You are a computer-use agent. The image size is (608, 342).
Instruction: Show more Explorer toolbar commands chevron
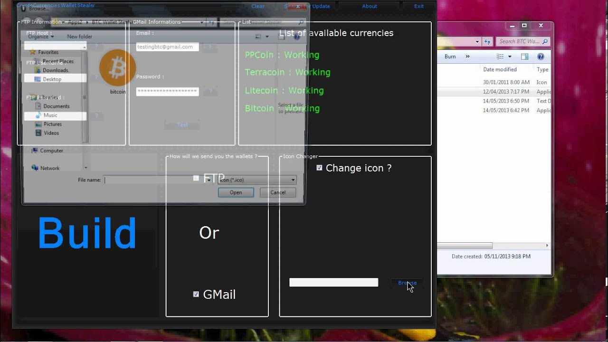coord(467,57)
